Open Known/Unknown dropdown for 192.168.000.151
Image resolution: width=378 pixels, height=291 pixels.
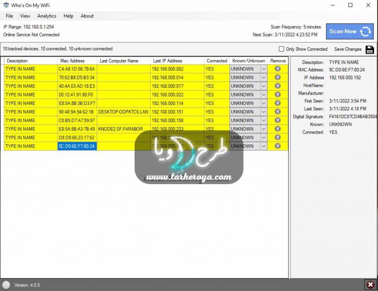pos(263,112)
